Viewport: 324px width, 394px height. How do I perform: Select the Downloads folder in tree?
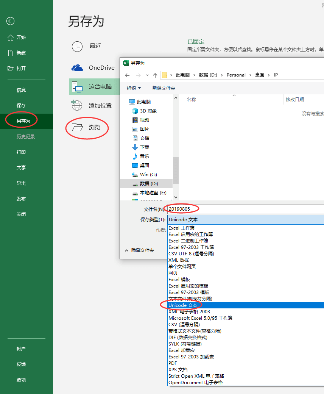coord(144,147)
